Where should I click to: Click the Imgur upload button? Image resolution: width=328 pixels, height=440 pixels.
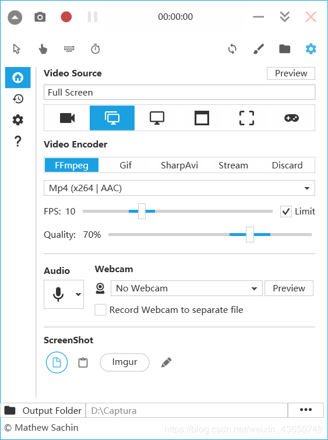(x=125, y=362)
